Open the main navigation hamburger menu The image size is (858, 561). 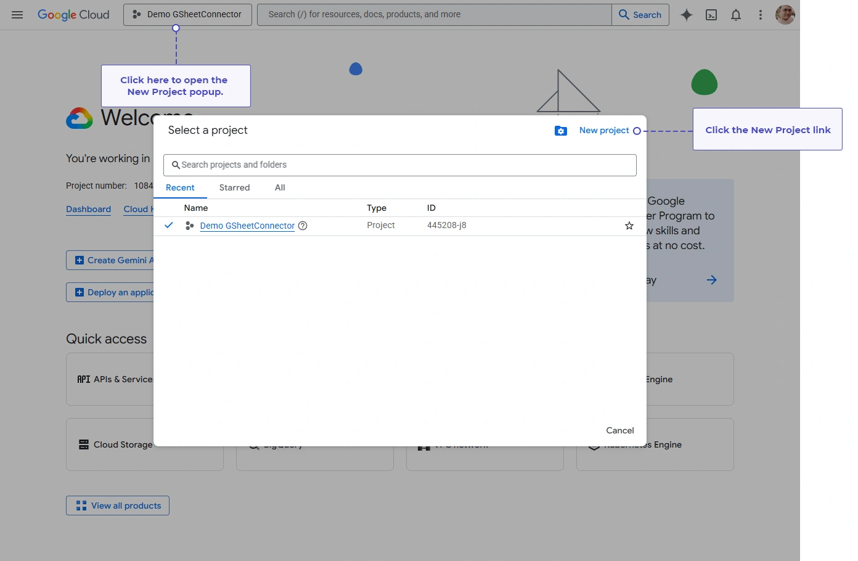point(17,15)
